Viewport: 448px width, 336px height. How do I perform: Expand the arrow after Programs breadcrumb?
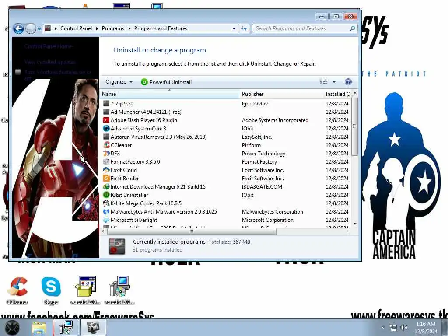point(129,28)
